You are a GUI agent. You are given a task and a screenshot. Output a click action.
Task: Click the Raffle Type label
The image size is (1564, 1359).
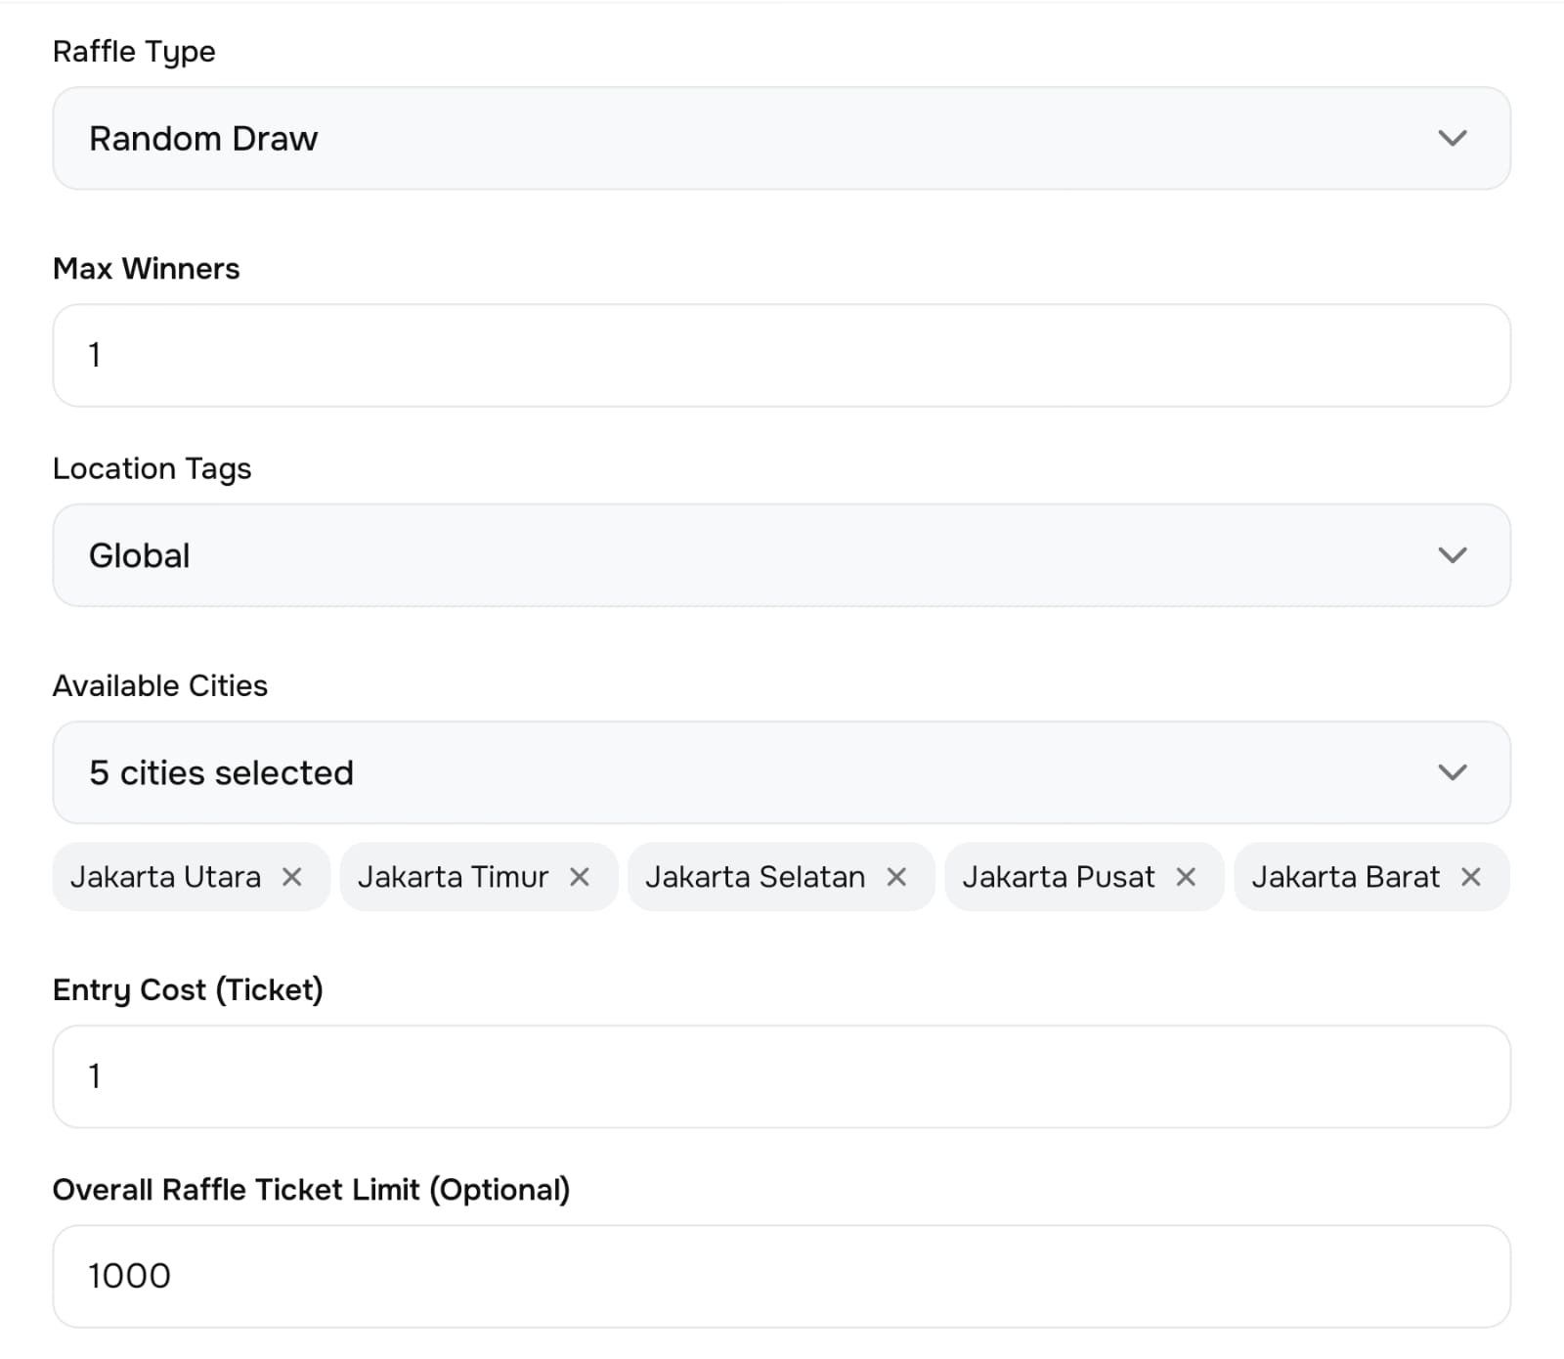pos(134,51)
